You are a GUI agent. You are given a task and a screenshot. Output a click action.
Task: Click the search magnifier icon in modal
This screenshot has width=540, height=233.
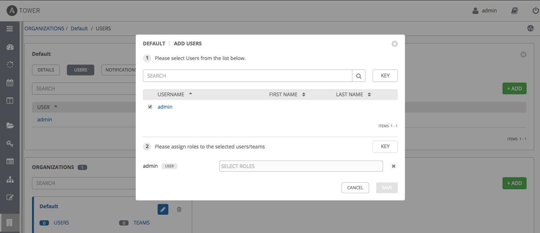click(x=359, y=76)
